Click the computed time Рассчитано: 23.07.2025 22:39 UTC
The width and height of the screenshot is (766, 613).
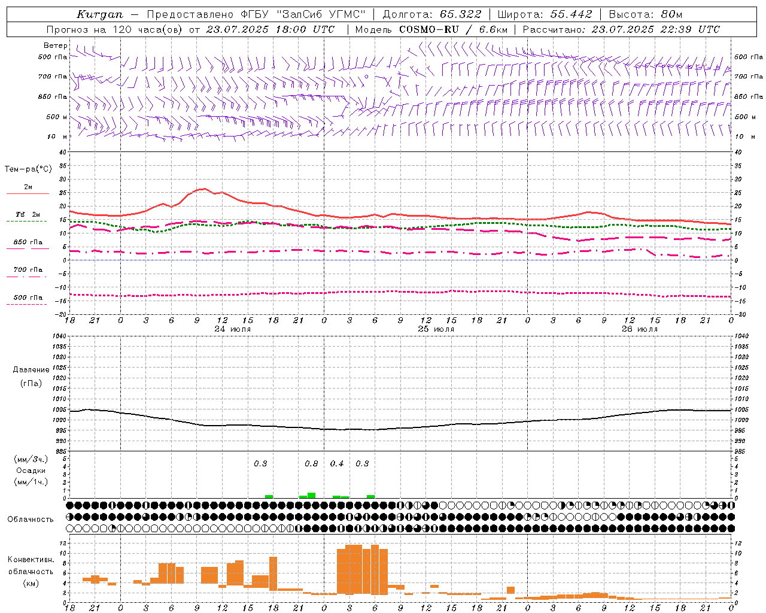[621, 29]
